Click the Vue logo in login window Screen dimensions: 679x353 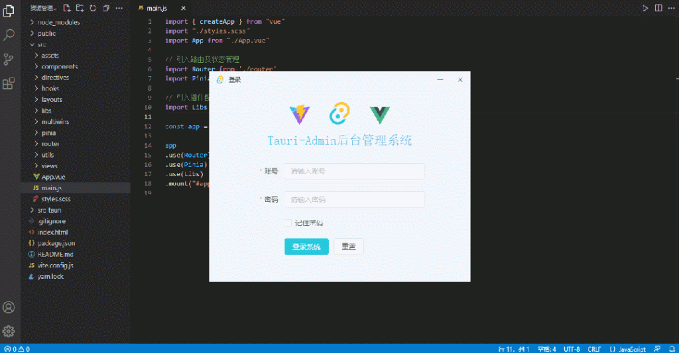[380, 115]
